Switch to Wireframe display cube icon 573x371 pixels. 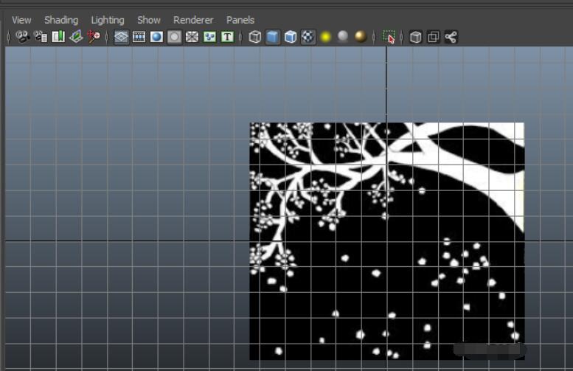coord(255,37)
